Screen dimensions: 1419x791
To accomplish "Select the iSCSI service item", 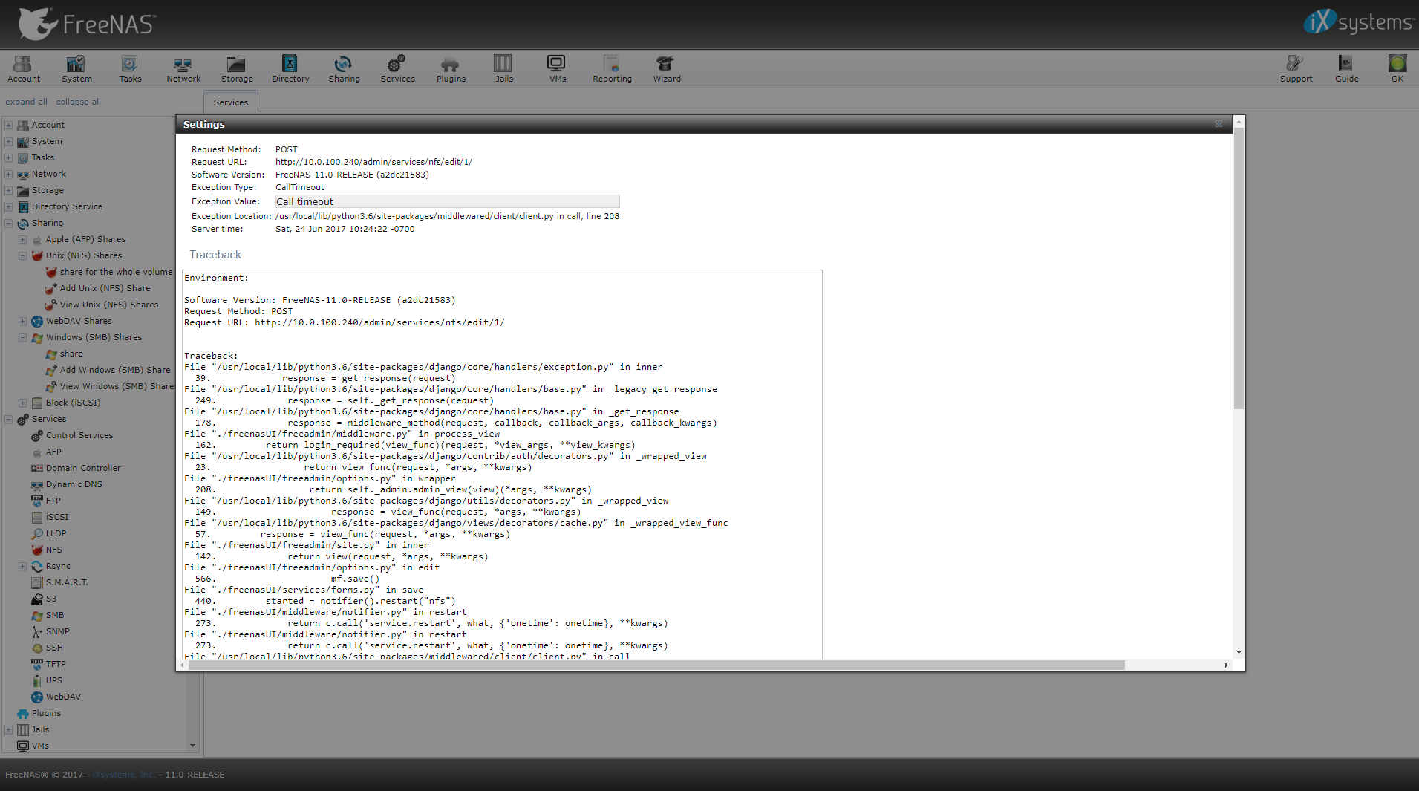I will (x=57, y=517).
